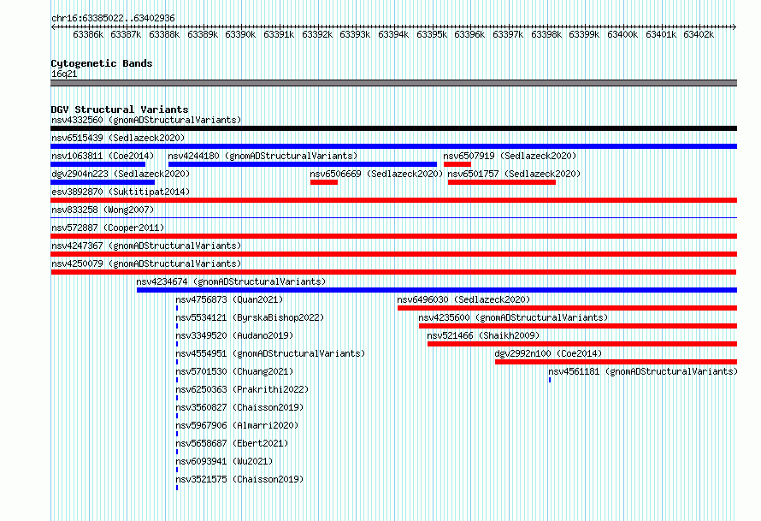This screenshot has height=521, width=761.
Task: Open nsv1063811 (Coe2014) variant
Action: coord(103,156)
